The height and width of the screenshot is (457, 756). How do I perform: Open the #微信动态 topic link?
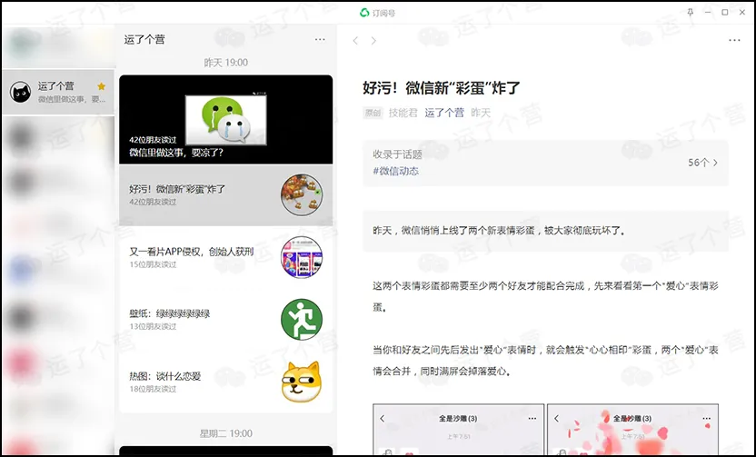pos(396,171)
